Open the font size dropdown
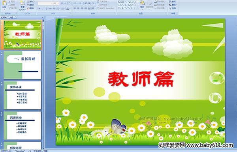The width and height of the screenshot is (237, 152). pyautogui.click(x=56, y=3)
